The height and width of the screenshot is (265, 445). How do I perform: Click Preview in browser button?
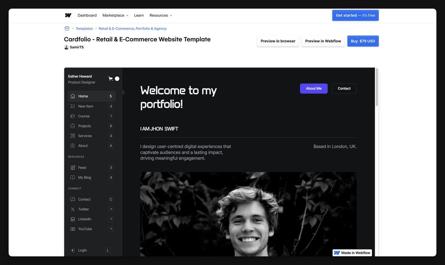coord(278,41)
